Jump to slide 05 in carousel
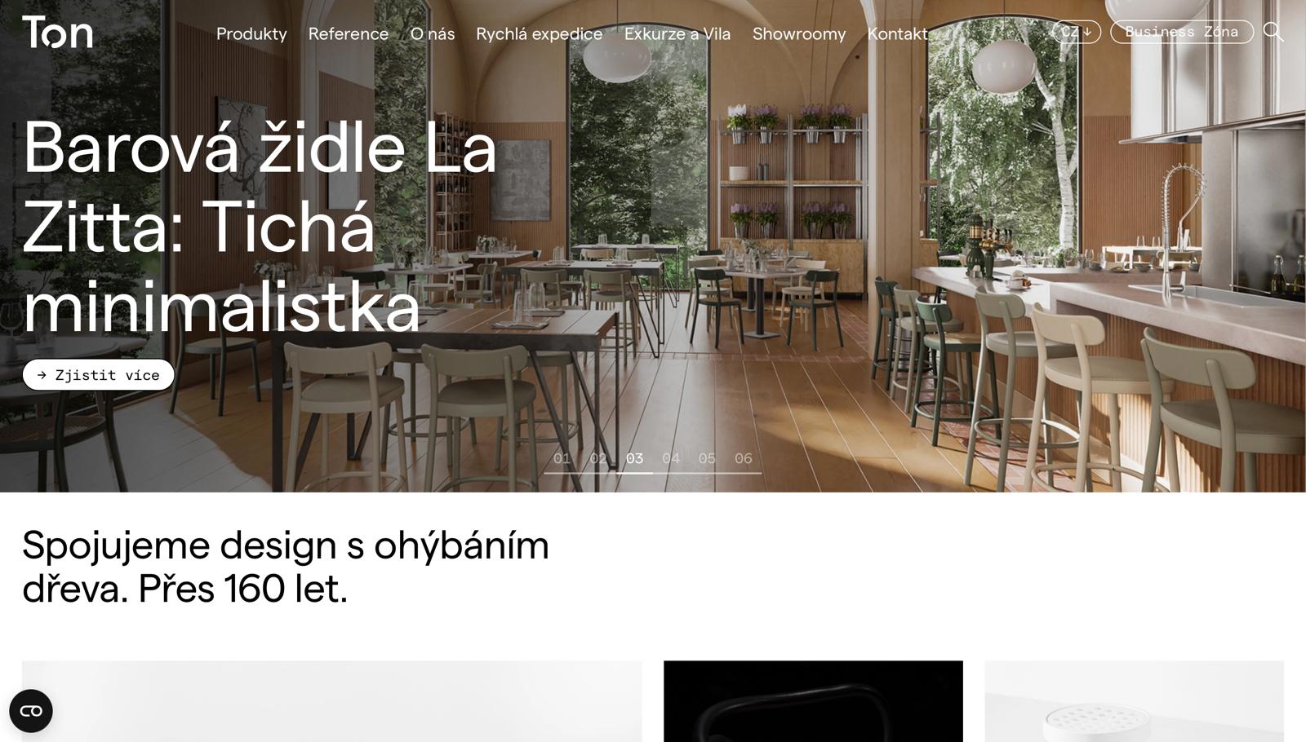1306x742 pixels. [707, 459]
